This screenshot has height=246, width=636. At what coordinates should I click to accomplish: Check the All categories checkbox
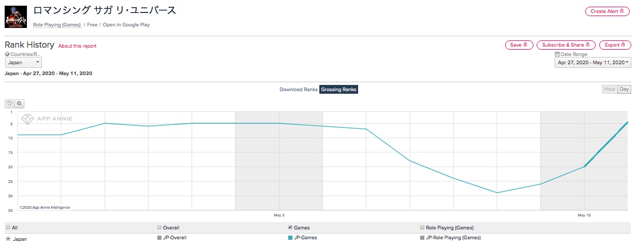tap(8, 227)
